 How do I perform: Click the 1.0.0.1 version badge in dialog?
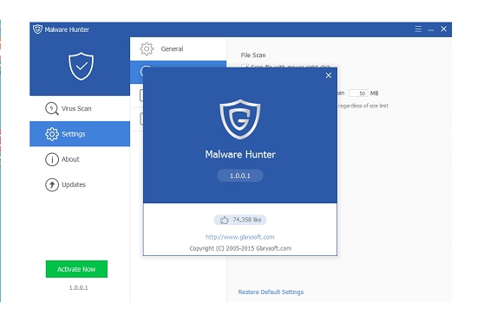pyautogui.click(x=240, y=176)
